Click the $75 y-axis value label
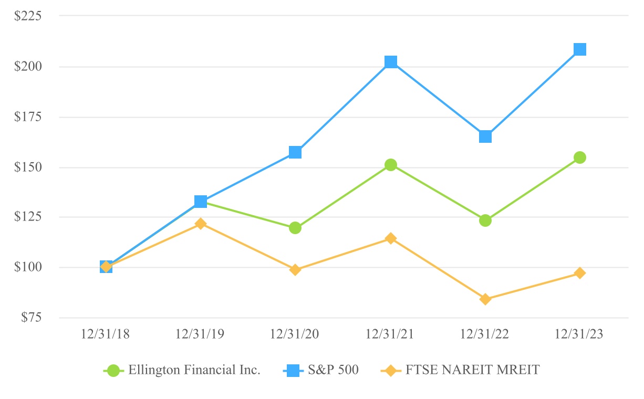Screen dimensions: 644x399 pos(31,318)
